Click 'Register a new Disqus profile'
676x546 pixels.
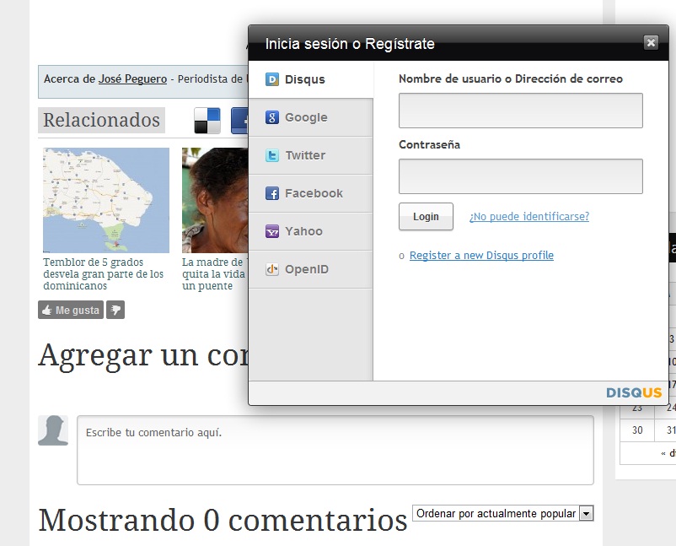pos(481,256)
